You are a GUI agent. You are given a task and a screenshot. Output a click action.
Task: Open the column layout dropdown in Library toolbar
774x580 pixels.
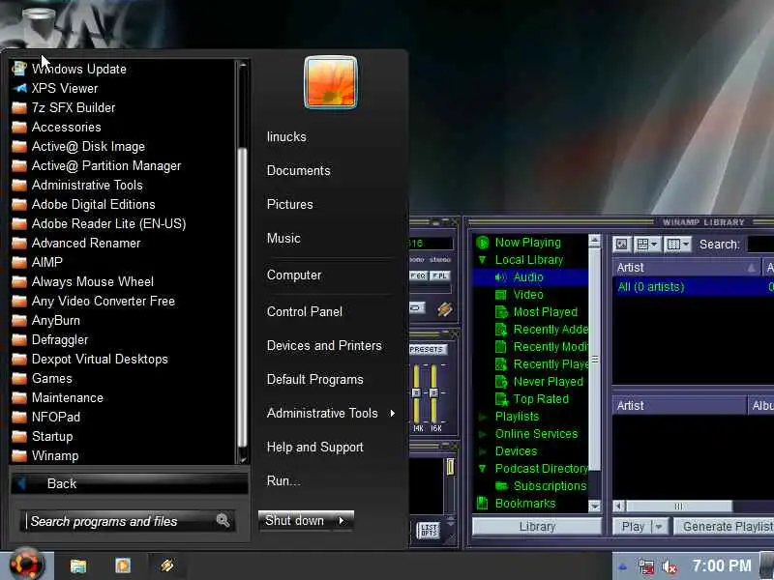click(x=678, y=245)
